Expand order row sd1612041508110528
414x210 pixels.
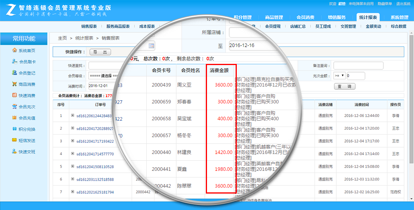point(73,166)
